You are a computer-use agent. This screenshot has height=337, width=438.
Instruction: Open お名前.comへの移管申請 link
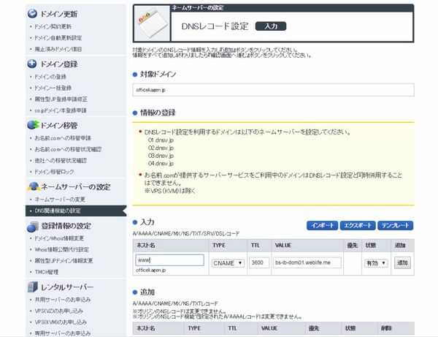click(x=63, y=138)
